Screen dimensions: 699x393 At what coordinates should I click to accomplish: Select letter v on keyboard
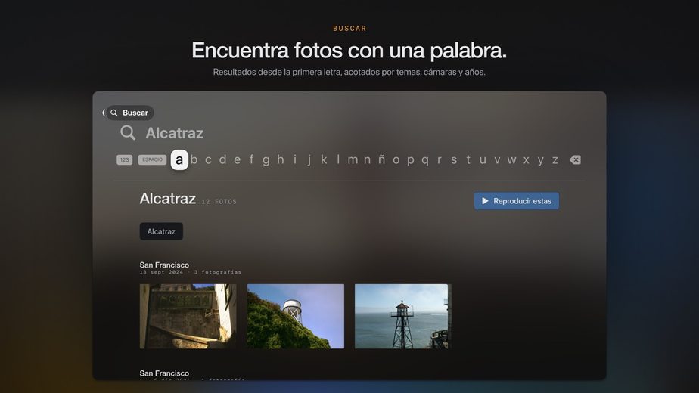497,159
